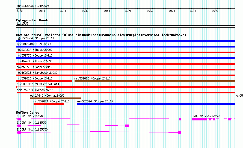Click the 401k ruler tick label

click(42, 11)
